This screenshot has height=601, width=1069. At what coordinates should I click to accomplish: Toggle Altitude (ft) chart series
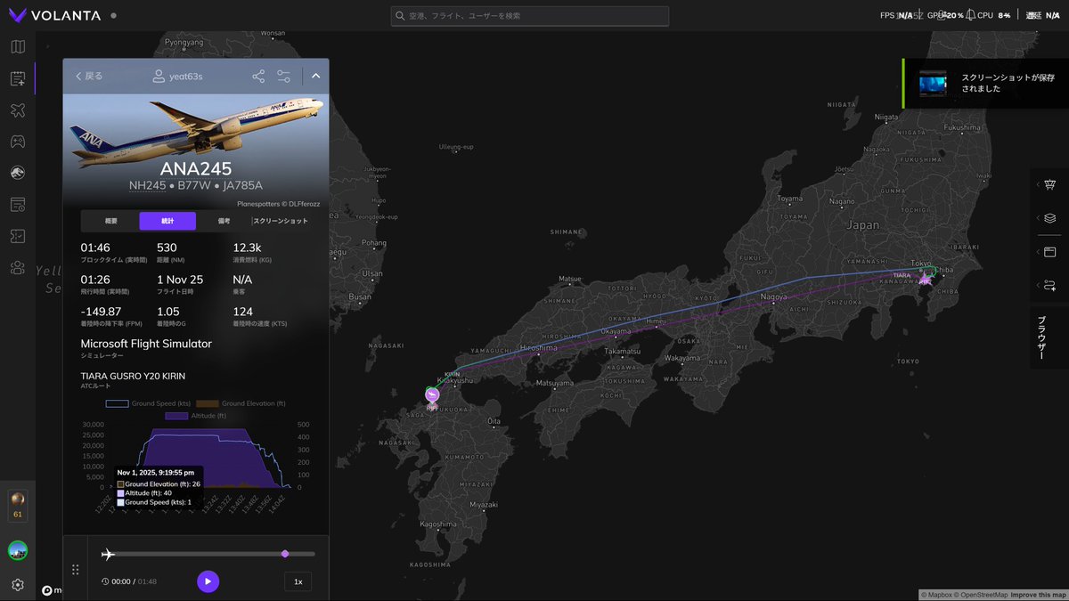(x=196, y=415)
